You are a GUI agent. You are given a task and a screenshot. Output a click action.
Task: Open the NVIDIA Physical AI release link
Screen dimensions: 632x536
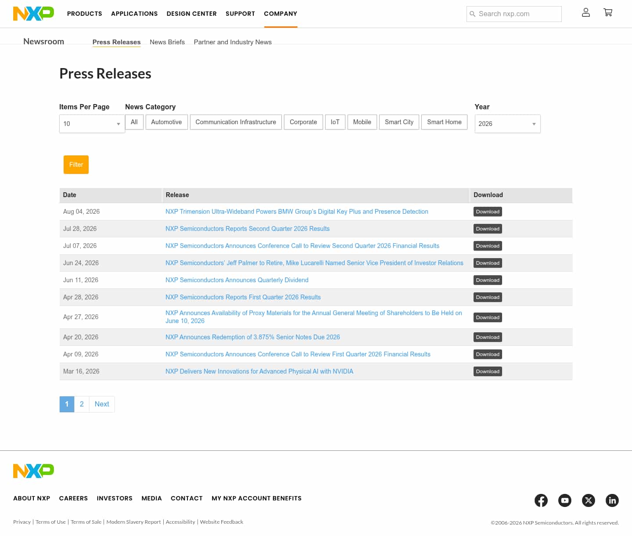259,371
